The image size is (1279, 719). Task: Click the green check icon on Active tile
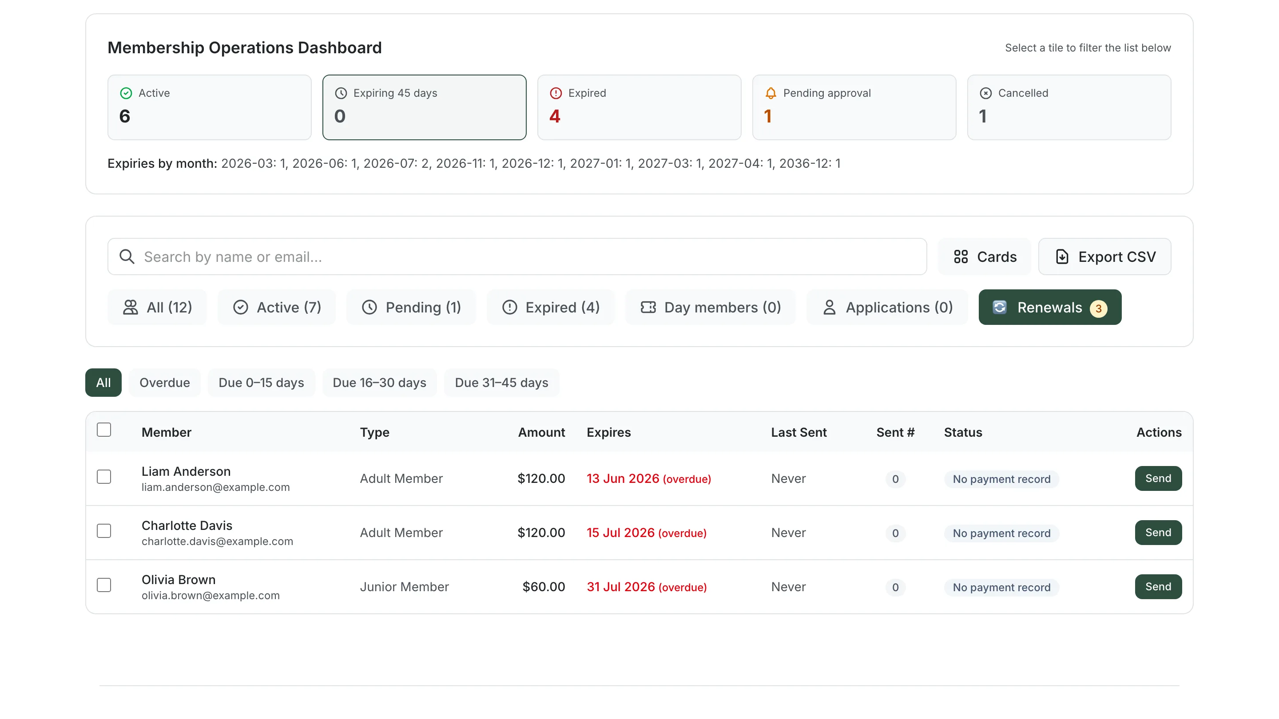click(126, 93)
